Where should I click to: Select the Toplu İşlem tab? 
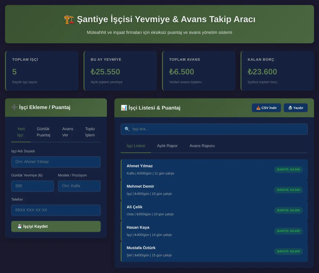(90, 132)
